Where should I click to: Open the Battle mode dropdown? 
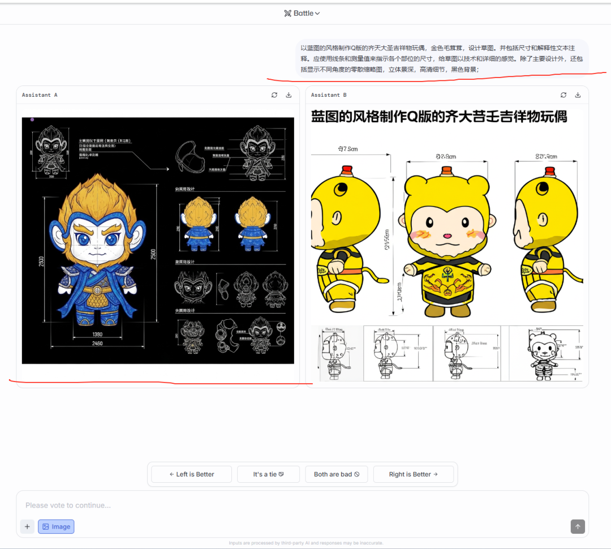coord(303,14)
